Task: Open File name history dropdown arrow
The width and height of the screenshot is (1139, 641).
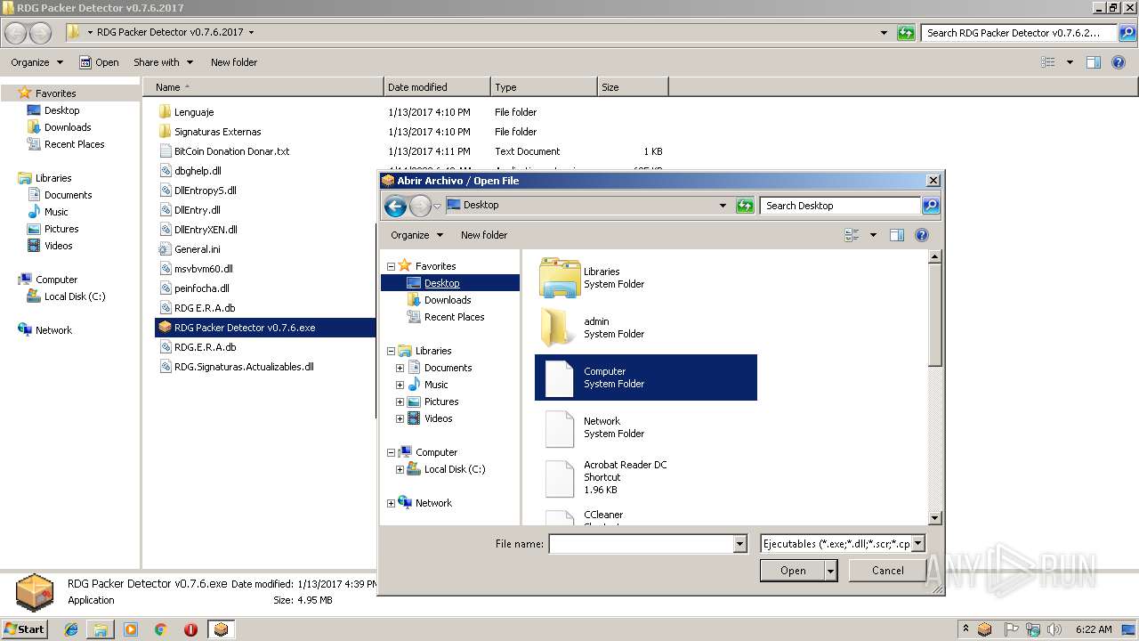Action: click(x=739, y=544)
